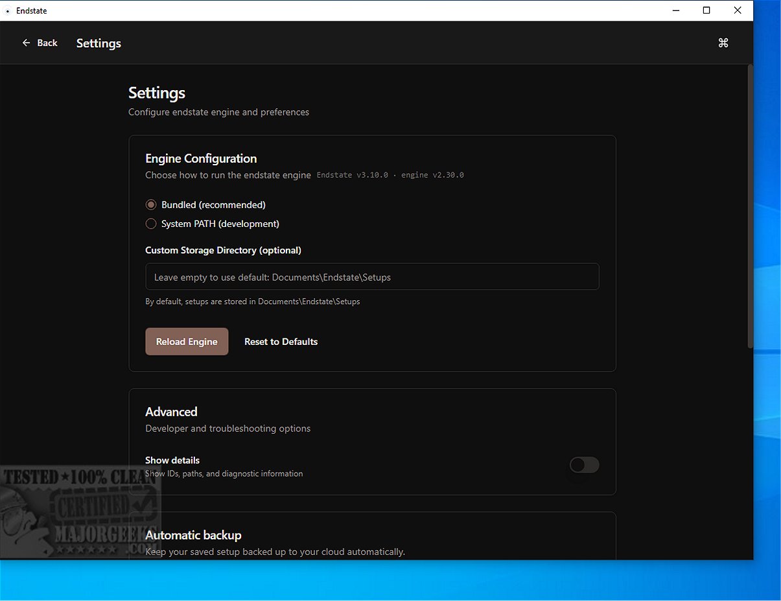The width and height of the screenshot is (781, 601).
Task: Click the 'Advanced' section heading
Action: click(x=171, y=412)
